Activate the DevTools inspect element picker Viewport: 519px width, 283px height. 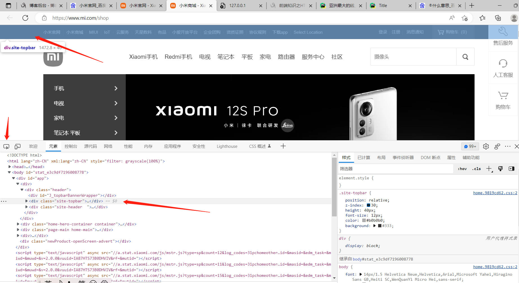click(6, 146)
